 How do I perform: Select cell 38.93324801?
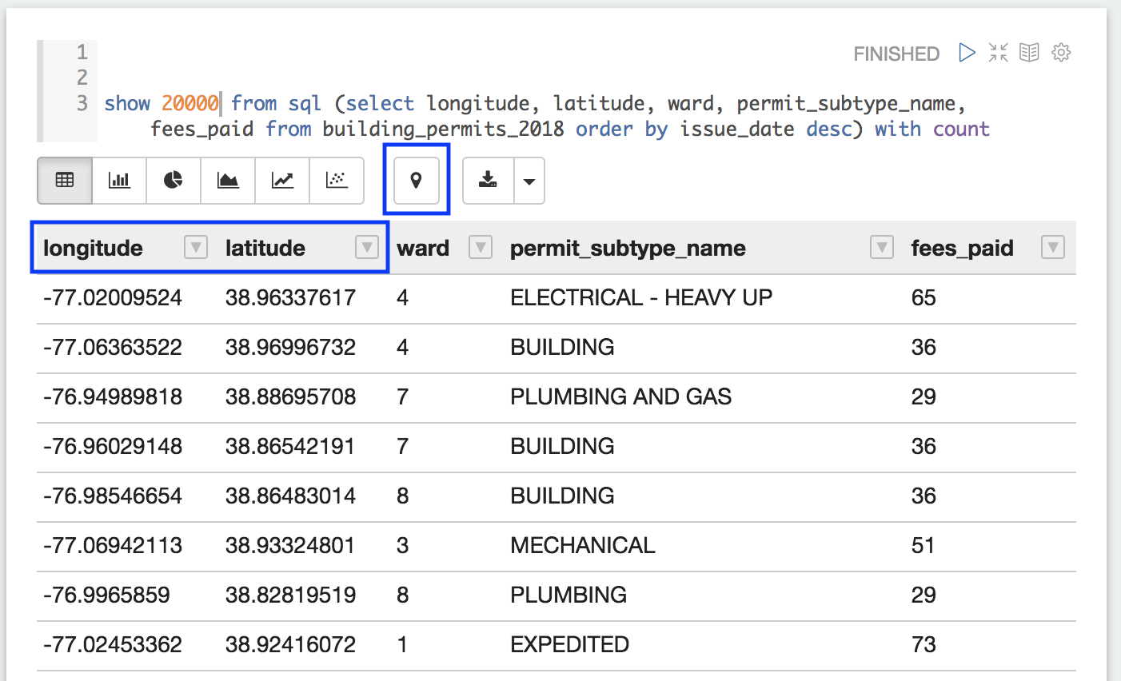[x=290, y=546]
